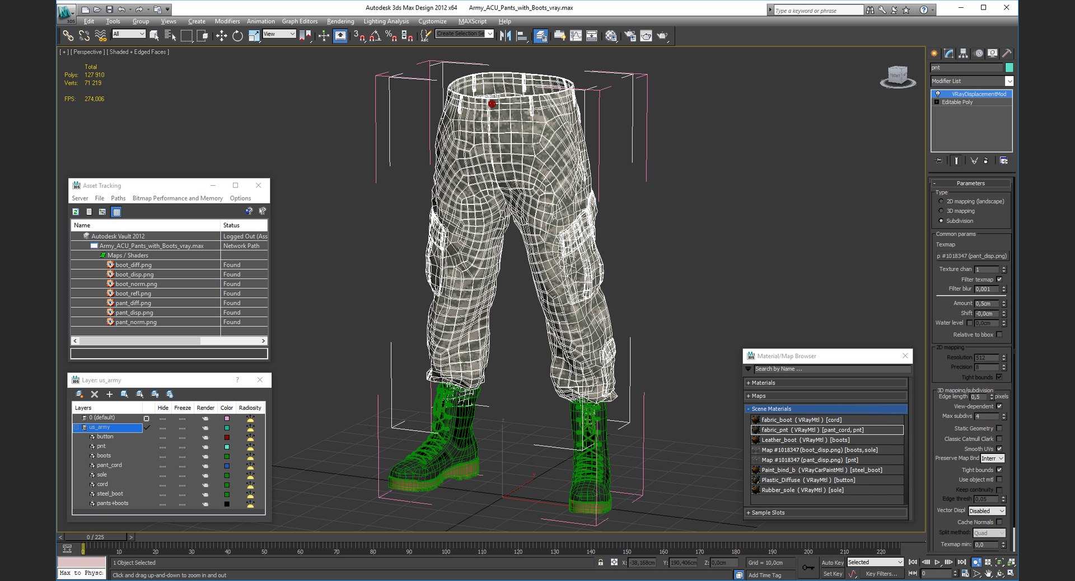The image size is (1075, 581).
Task: Create new layer with plus icon
Action: tap(109, 394)
